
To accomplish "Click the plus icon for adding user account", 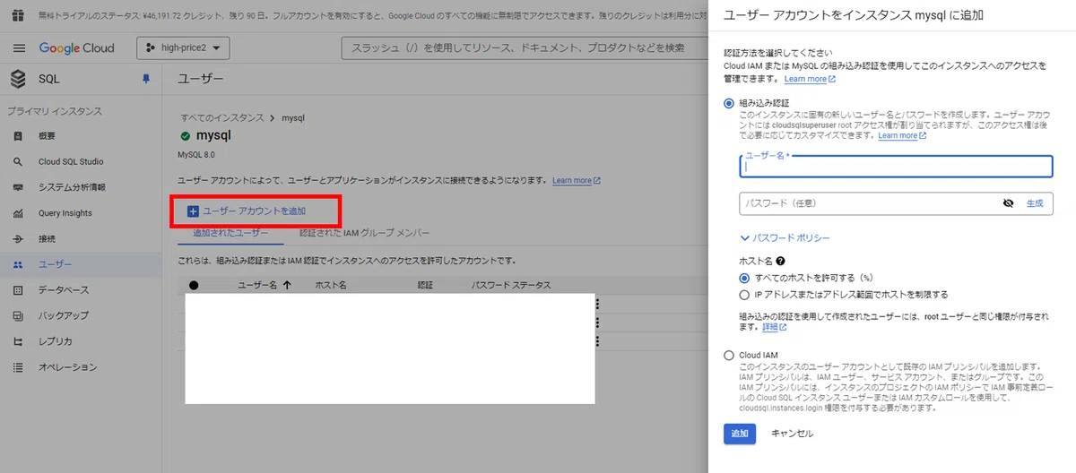I will click(192, 211).
